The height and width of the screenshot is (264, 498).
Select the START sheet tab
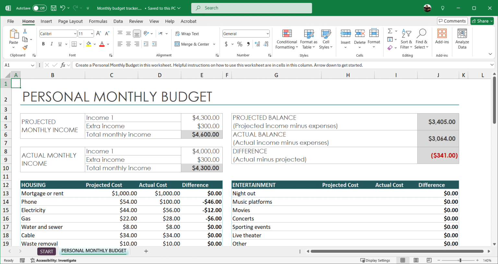coord(46,251)
